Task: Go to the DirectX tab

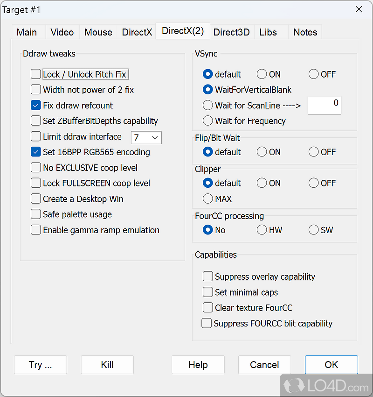Action: 137,32
